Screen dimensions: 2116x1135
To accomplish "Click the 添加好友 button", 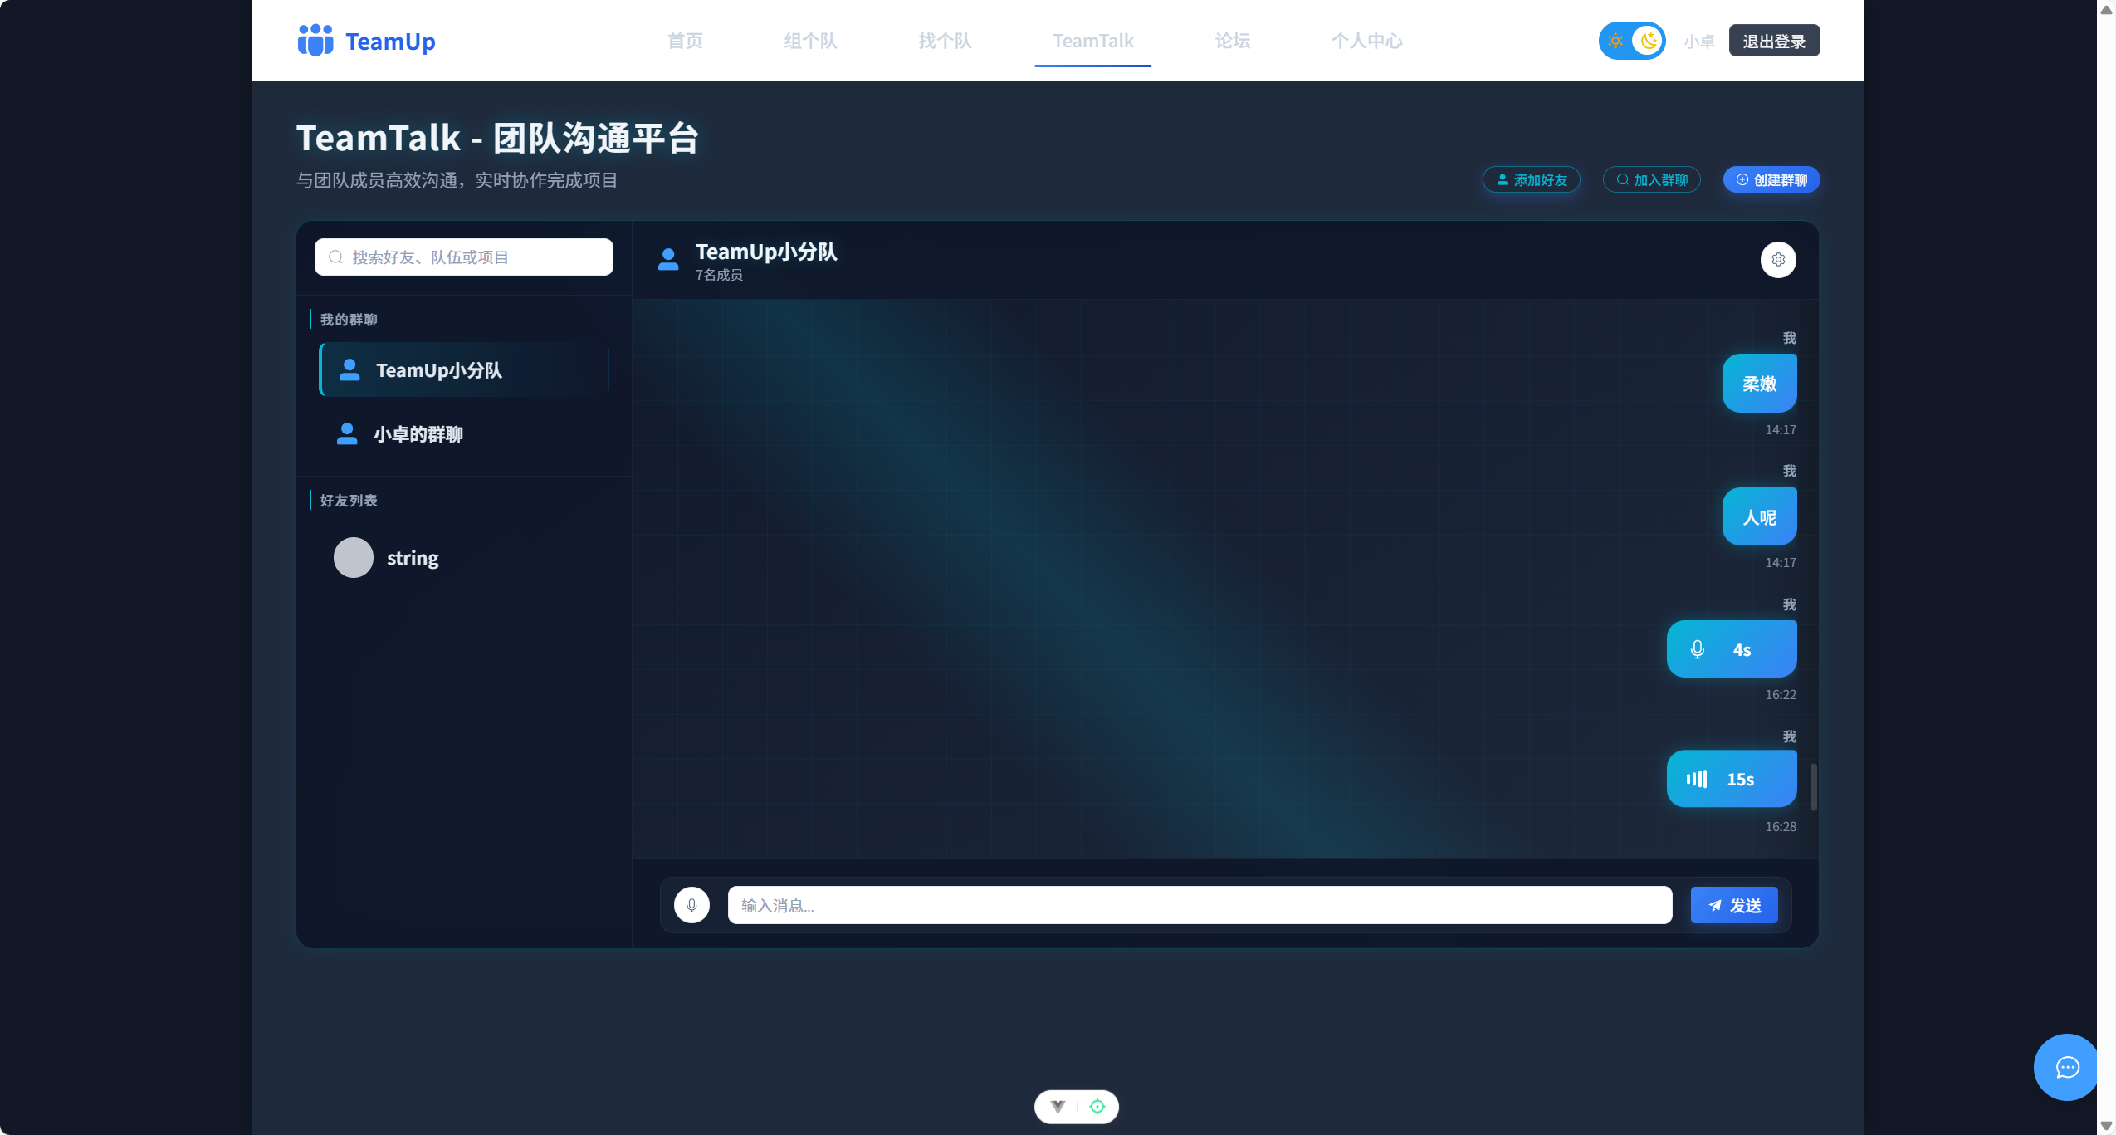I will [x=1530, y=179].
